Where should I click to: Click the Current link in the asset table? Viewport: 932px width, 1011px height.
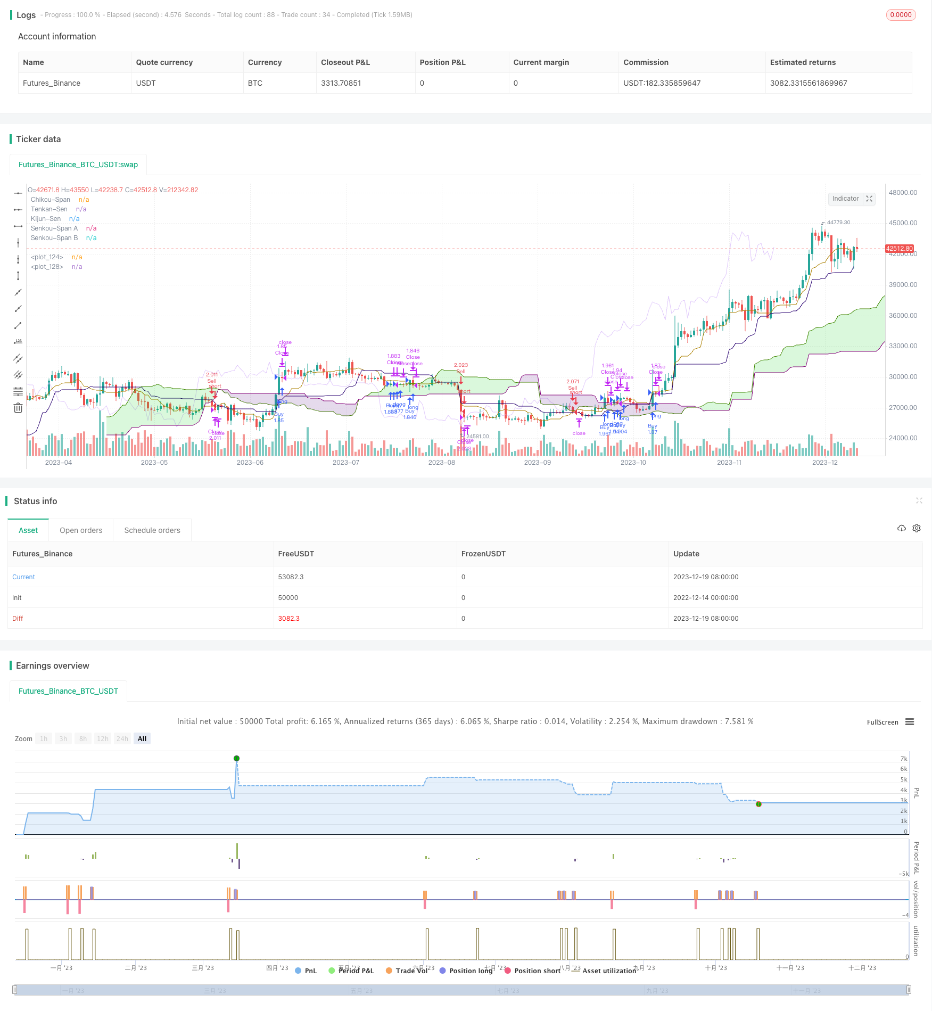(23, 577)
